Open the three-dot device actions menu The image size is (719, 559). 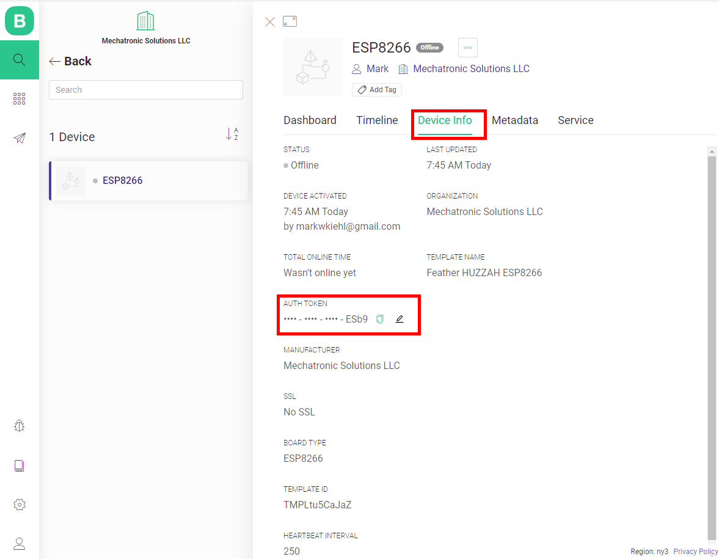(468, 48)
